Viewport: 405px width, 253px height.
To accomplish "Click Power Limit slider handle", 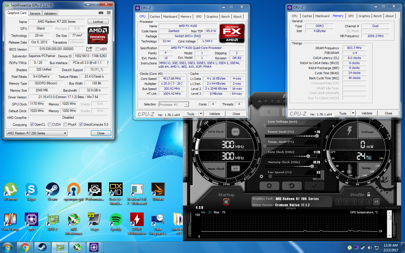I will [317, 136].
